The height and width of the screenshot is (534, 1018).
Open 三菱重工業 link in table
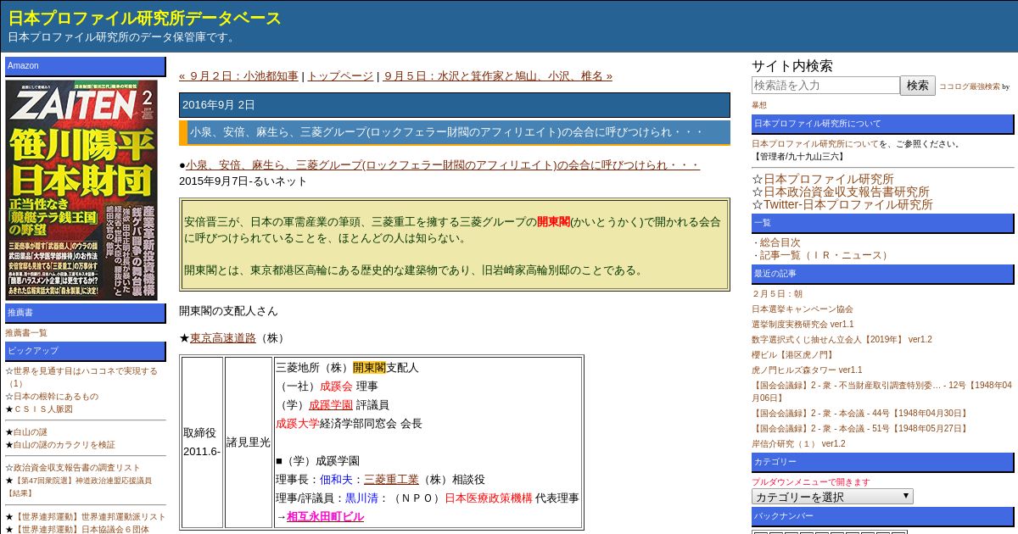(x=391, y=479)
